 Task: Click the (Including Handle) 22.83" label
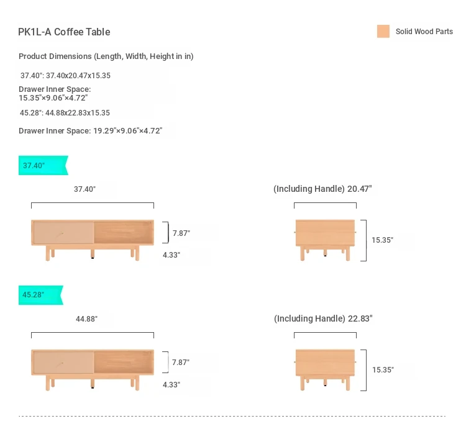coord(323,318)
